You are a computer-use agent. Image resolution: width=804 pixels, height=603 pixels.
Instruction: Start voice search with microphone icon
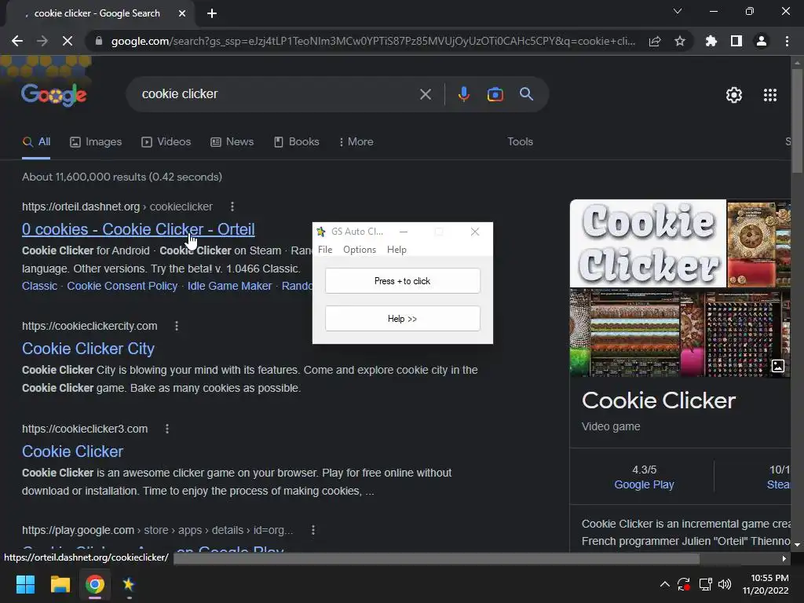click(x=463, y=94)
